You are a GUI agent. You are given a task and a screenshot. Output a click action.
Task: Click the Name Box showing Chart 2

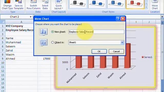[x=14, y=17]
